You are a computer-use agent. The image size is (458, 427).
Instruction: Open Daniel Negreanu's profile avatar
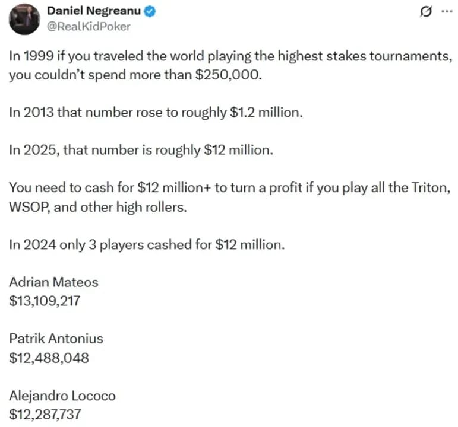pos(24,19)
